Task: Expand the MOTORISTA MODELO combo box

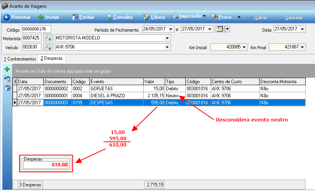Action: point(167,38)
